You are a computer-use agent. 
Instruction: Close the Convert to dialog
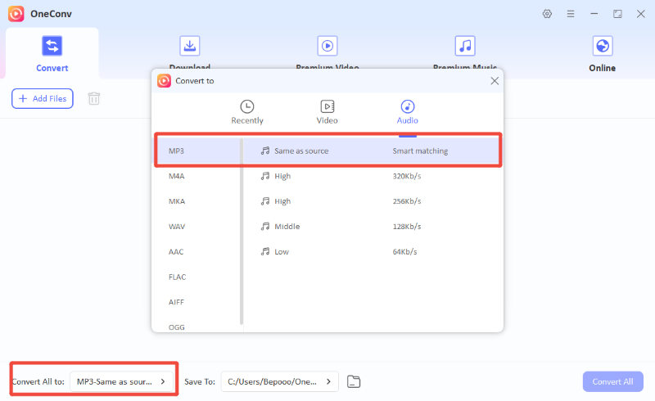(x=495, y=81)
